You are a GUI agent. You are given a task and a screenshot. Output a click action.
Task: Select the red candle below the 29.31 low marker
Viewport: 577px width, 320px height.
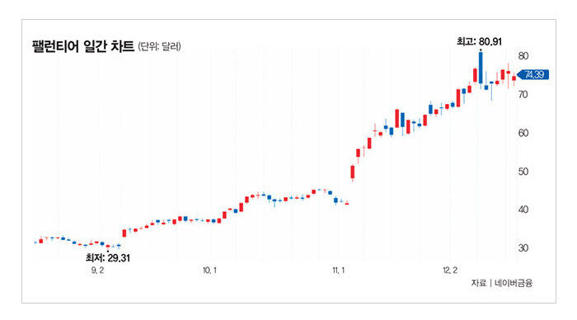pos(107,246)
